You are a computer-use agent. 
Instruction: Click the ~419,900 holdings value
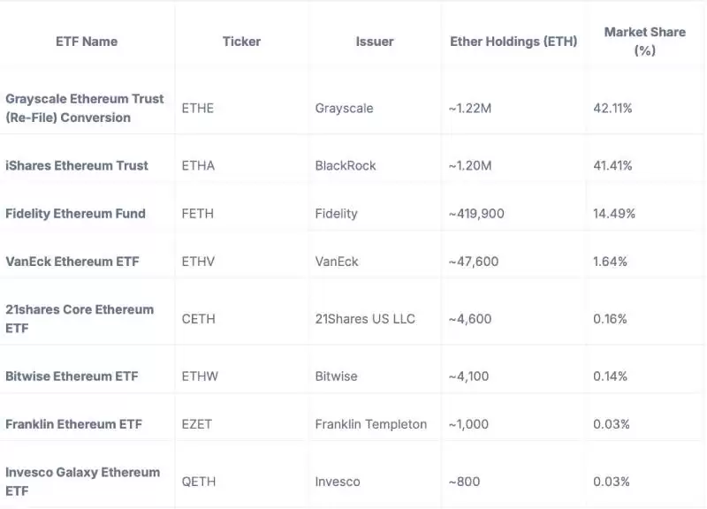pyautogui.click(x=480, y=213)
